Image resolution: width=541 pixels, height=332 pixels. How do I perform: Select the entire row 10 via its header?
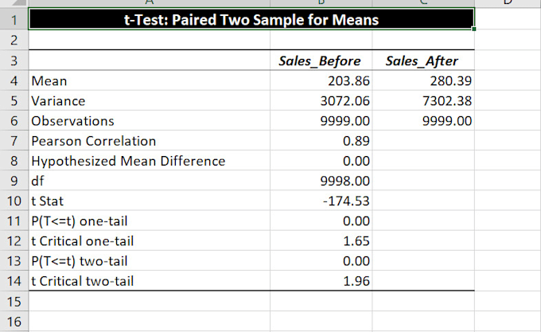(x=13, y=201)
